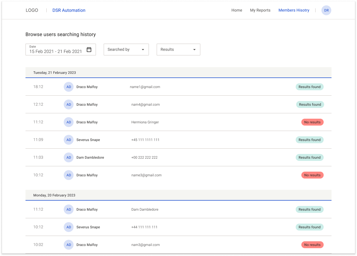Click AD avatar in Monday 11:12 row

[69, 210]
